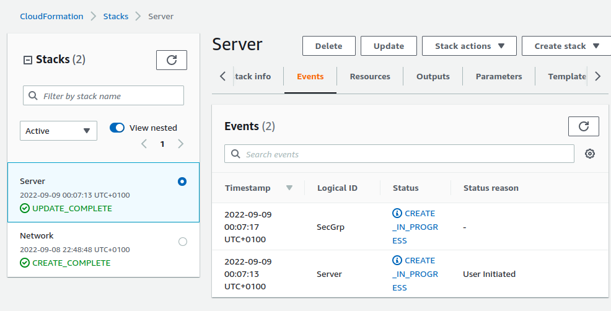Screen dimensions: 611x311
Task: Switch to Parameters tab
Action: tap(499, 76)
